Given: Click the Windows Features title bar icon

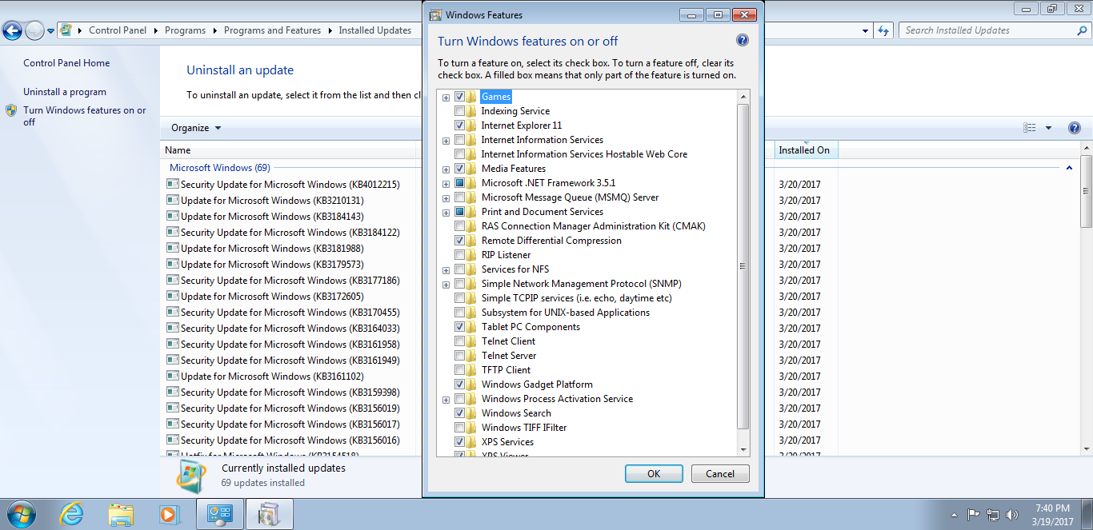Looking at the screenshot, I should pos(435,14).
